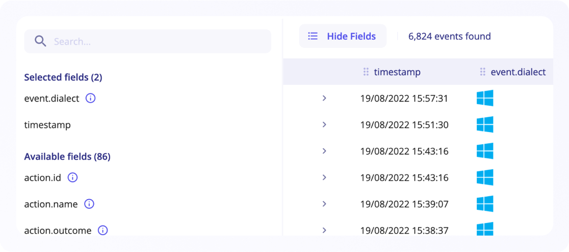Expand the 15:51:30 event row
Viewport: 569px width, 252px height.
(x=324, y=124)
